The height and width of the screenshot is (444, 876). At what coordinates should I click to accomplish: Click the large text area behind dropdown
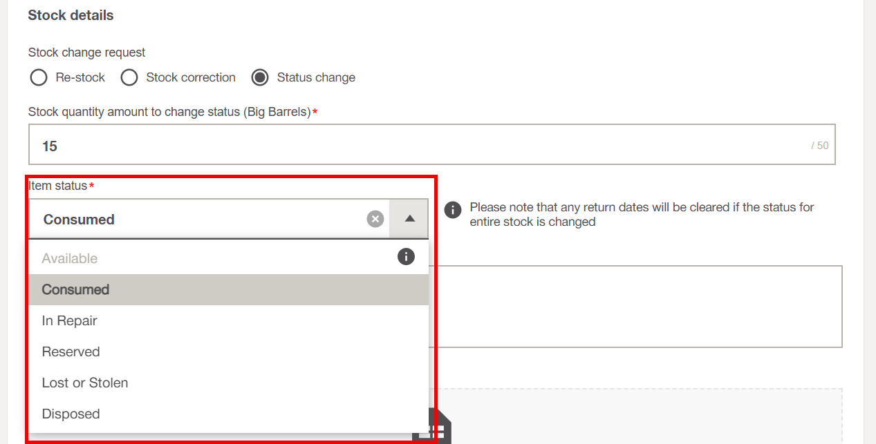click(x=635, y=306)
